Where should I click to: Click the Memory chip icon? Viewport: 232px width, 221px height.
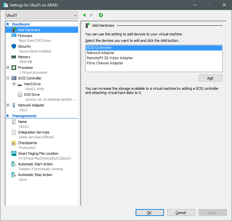[13, 57]
